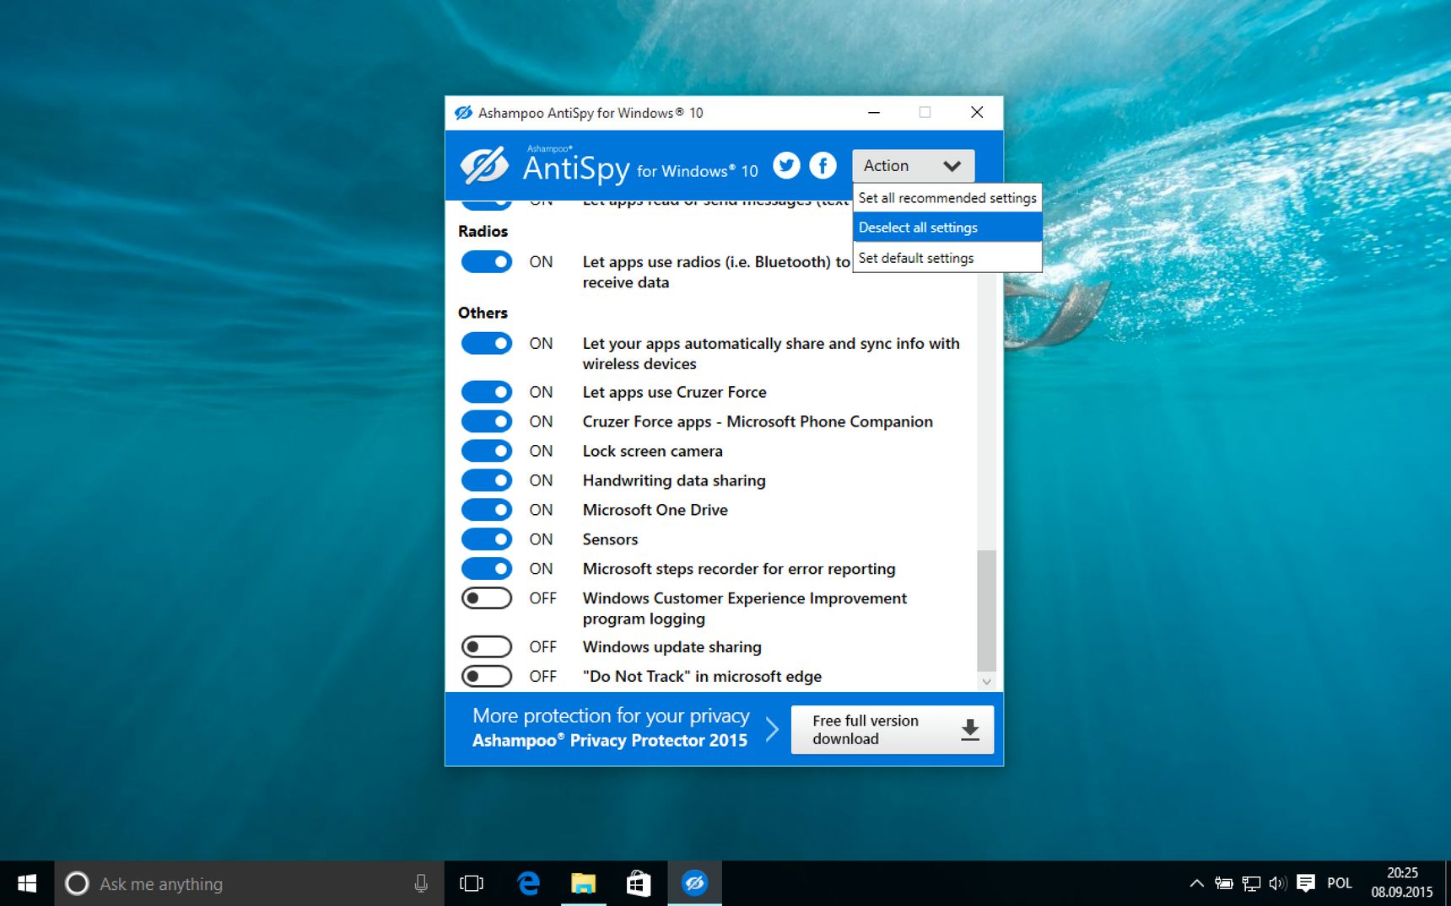This screenshot has width=1451, height=906.
Task: Choose Deselect all settings
Action: click(947, 228)
